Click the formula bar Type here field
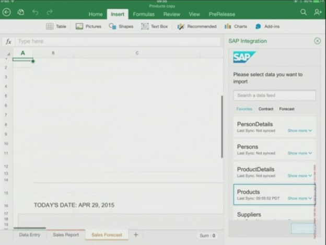This screenshot has width=326, height=245. 118,41
